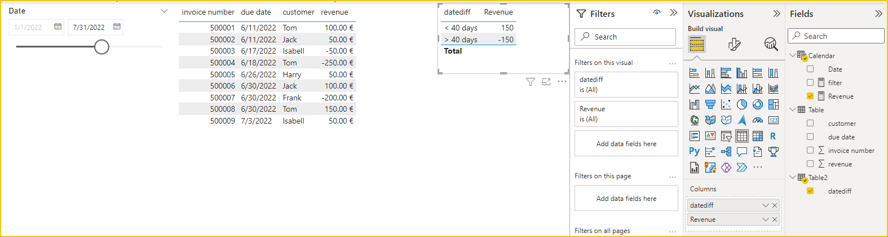Select the Line chart visual
The image size is (888, 237).
coord(695,89)
